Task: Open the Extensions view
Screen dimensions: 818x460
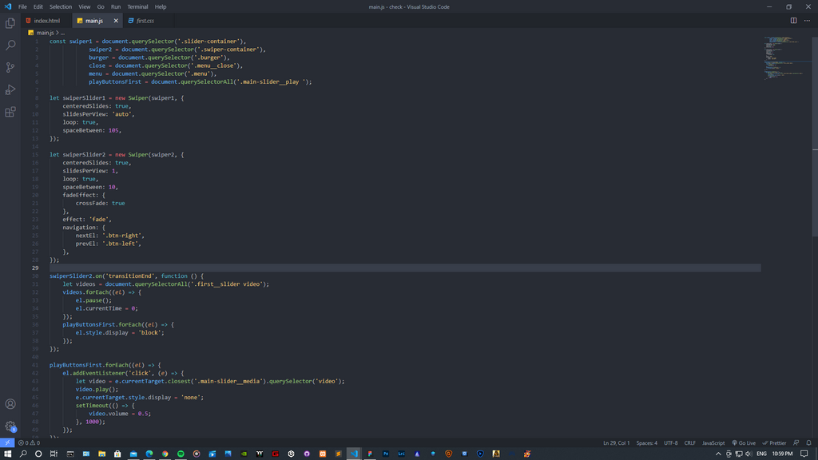Action: pos(10,112)
